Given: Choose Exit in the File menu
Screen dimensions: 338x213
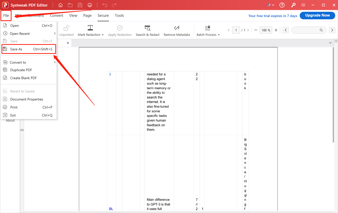Looking at the screenshot, I should point(29,115).
